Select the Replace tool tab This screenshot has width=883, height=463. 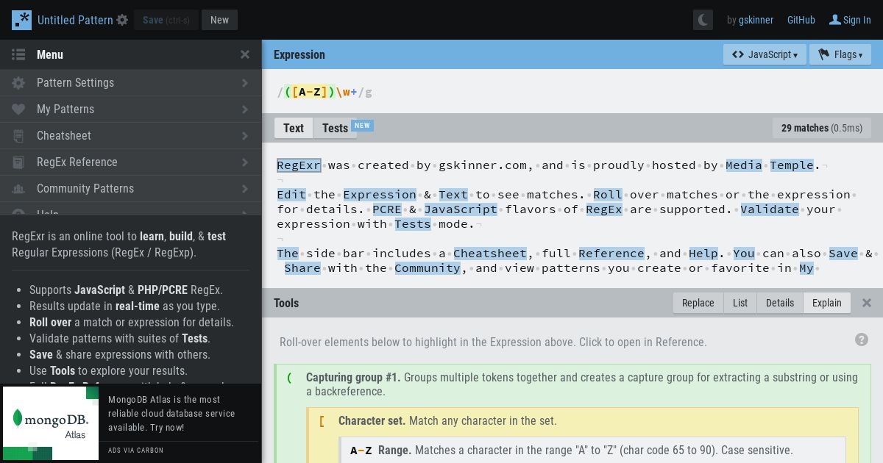[698, 303]
